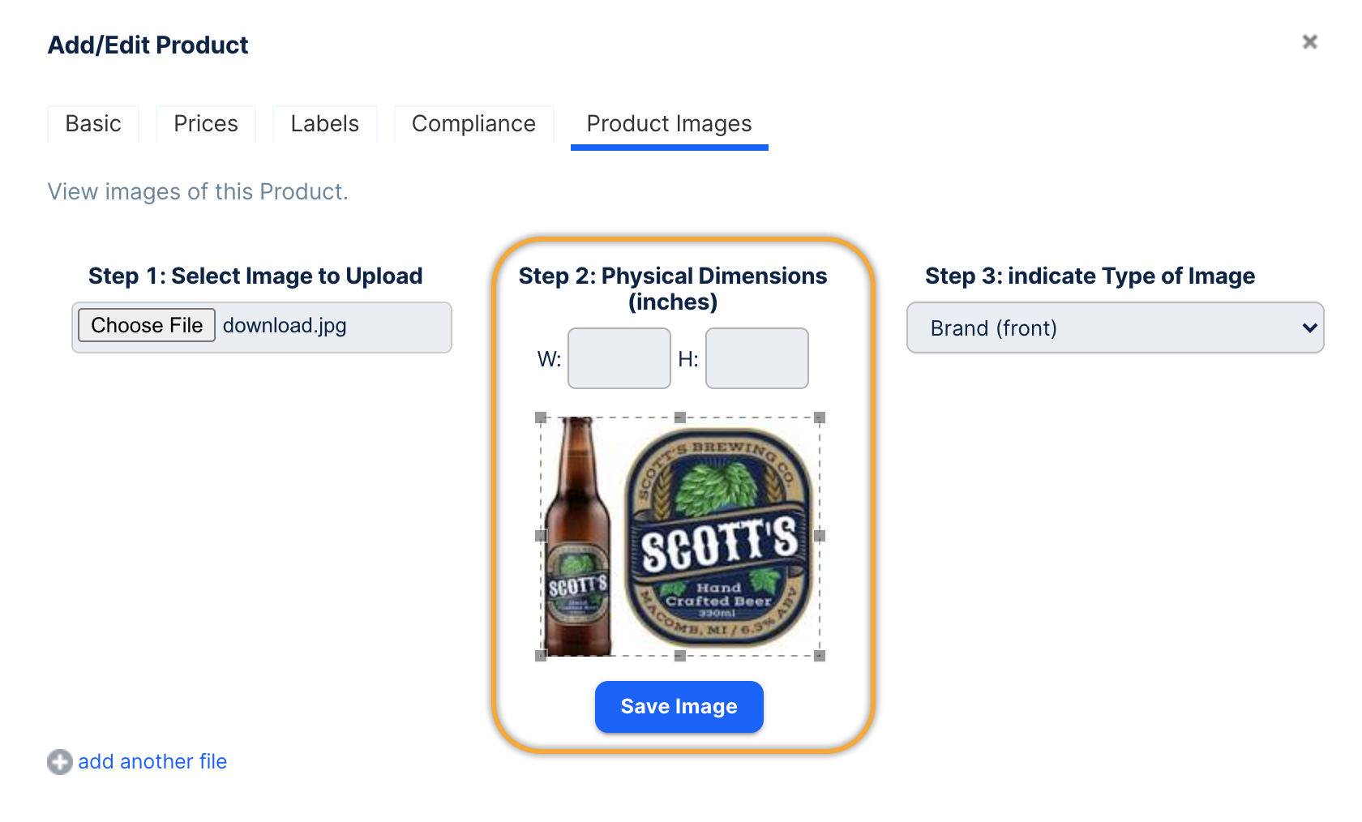The height and width of the screenshot is (822, 1362).
Task: Click top-center crop handle of image
Action: 680,417
